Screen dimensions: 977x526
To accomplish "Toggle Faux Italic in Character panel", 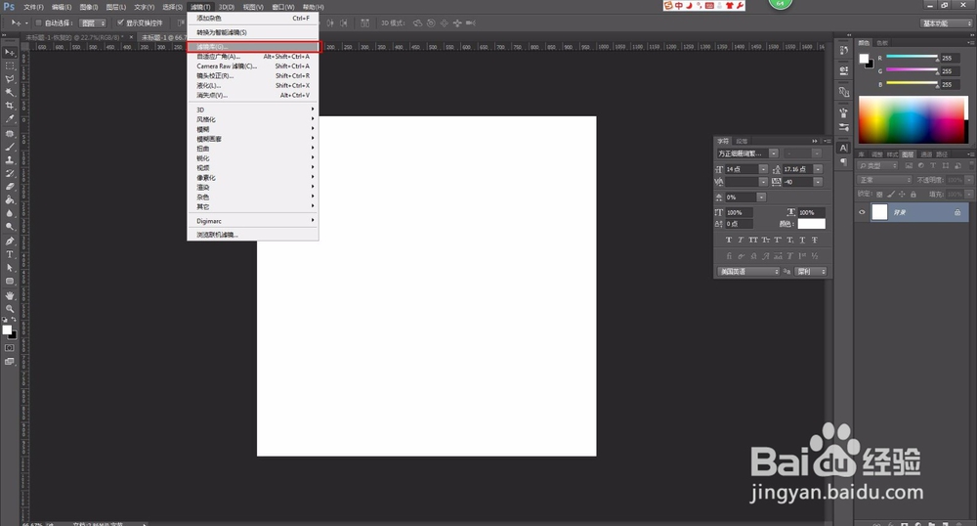I will pos(741,240).
